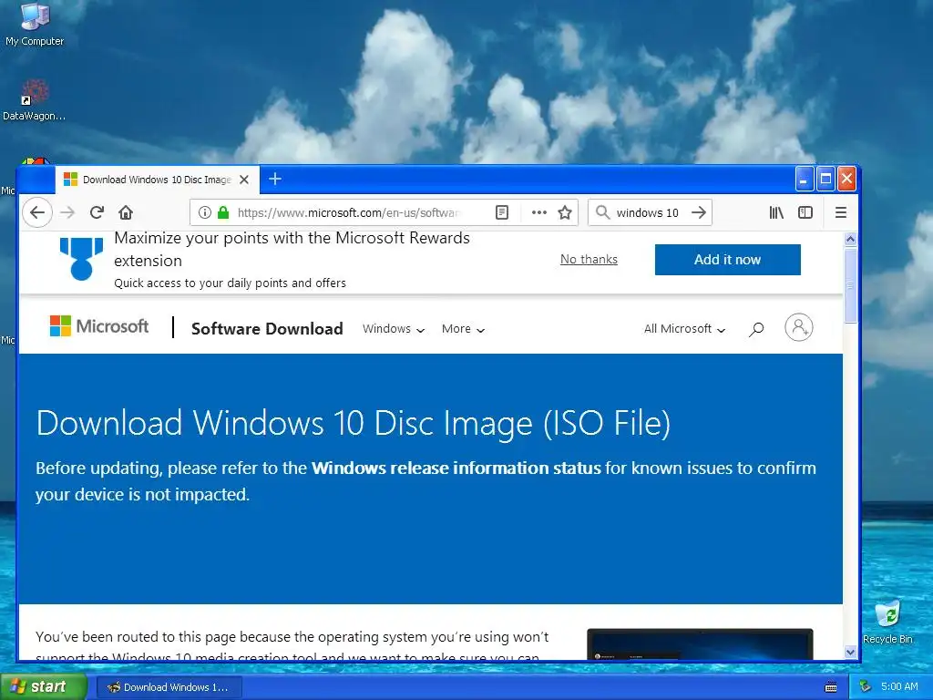
Task: Click the Add it now button
Action: [x=728, y=260]
